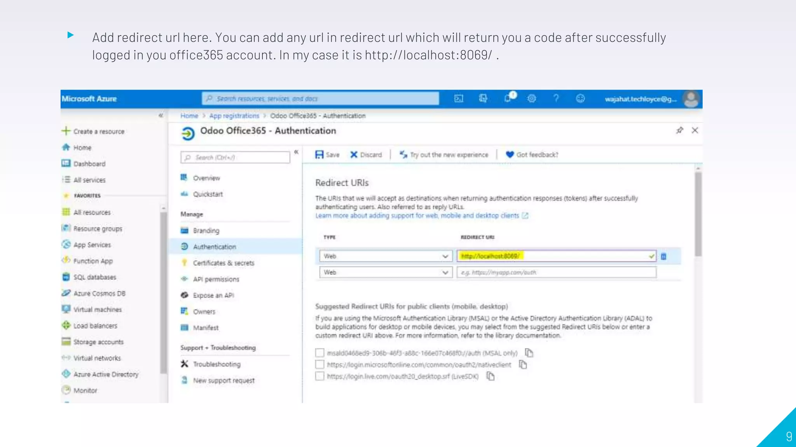The image size is (796, 447).
Task: Open the user account avatar
Action: [x=691, y=99]
